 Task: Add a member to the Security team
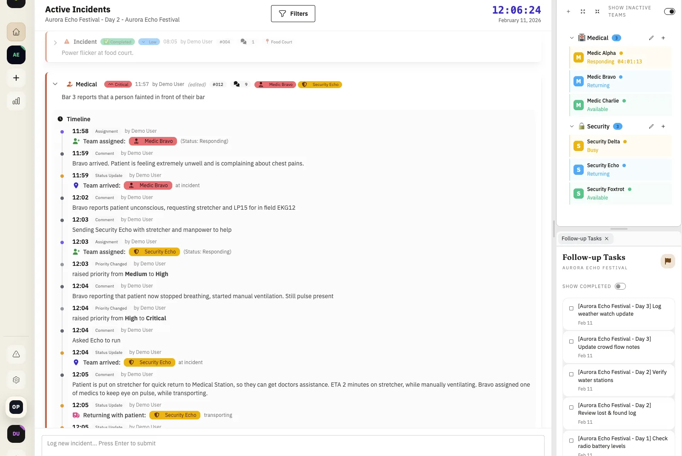663,126
